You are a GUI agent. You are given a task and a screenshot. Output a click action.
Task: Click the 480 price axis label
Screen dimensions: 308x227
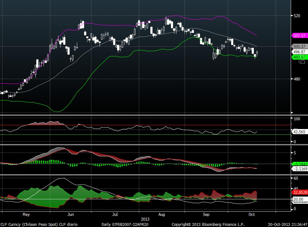pyautogui.click(x=297, y=79)
